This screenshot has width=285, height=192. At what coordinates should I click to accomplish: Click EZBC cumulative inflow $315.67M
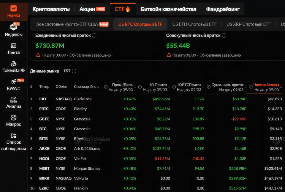[x=238, y=188]
